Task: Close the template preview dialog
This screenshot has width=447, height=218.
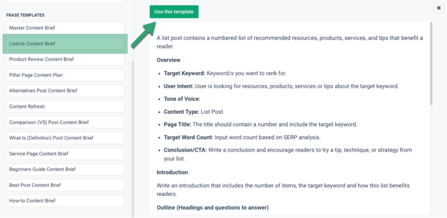Action: click(x=439, y=8)
